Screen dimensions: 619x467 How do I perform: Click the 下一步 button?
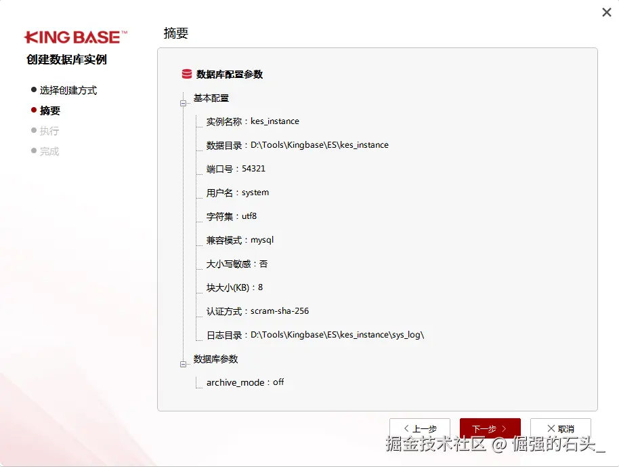coord(490,428)
